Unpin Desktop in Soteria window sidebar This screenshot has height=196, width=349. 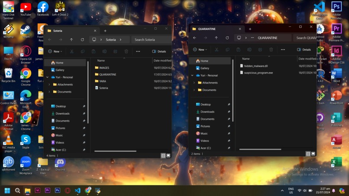pyautogui.click(x=84, y=106)
